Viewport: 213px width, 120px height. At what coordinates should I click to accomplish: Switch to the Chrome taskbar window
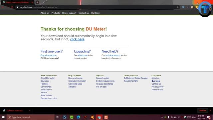99,117
